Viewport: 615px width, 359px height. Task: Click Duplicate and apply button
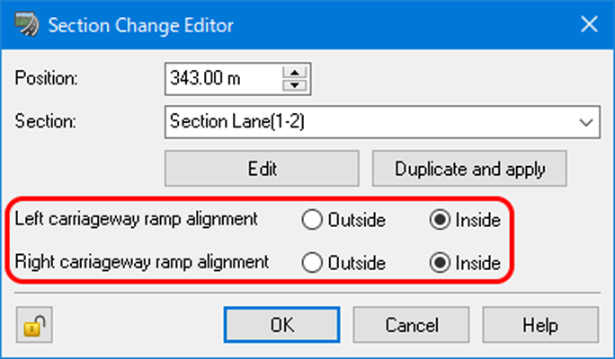point(469,169)
